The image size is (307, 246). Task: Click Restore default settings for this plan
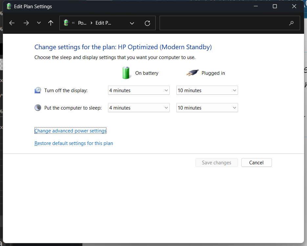(x=74, y=143)
